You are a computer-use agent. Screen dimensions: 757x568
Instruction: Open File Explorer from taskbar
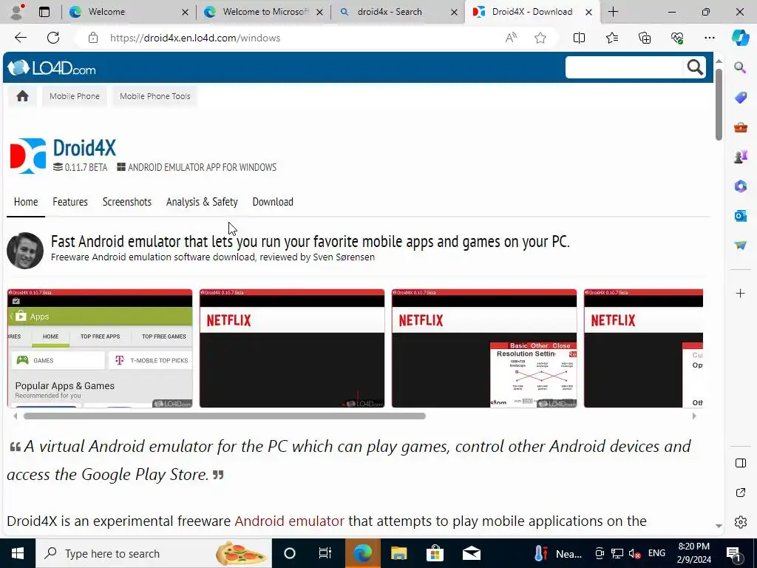click(x=398, y=553)
